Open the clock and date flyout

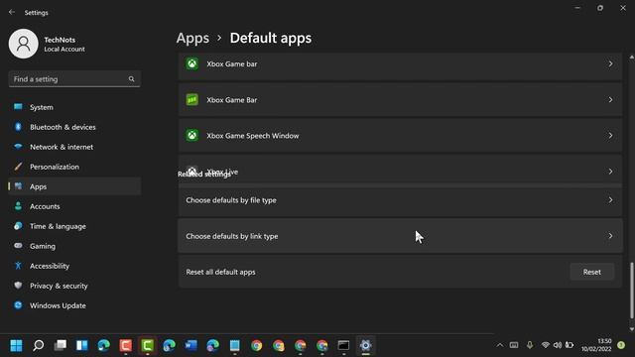point(596,345)
